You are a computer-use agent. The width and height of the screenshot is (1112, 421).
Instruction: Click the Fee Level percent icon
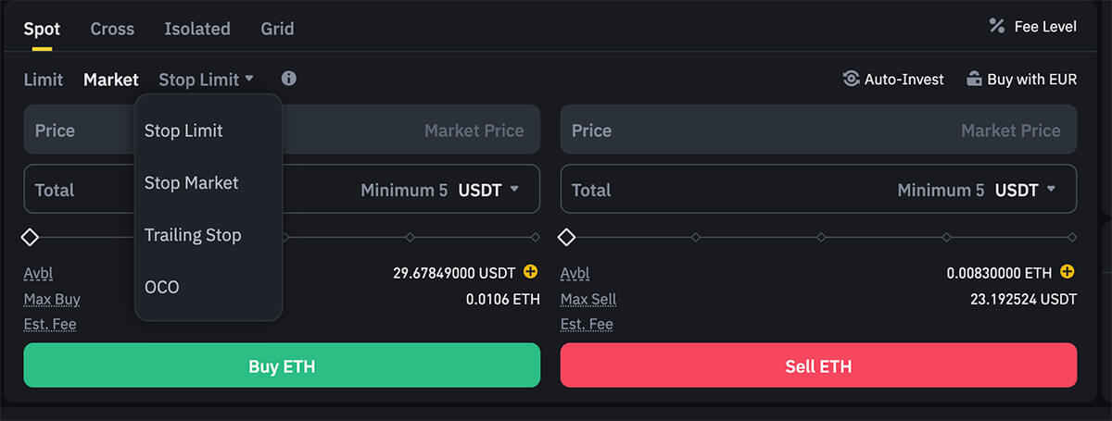(x=997, y=26)
